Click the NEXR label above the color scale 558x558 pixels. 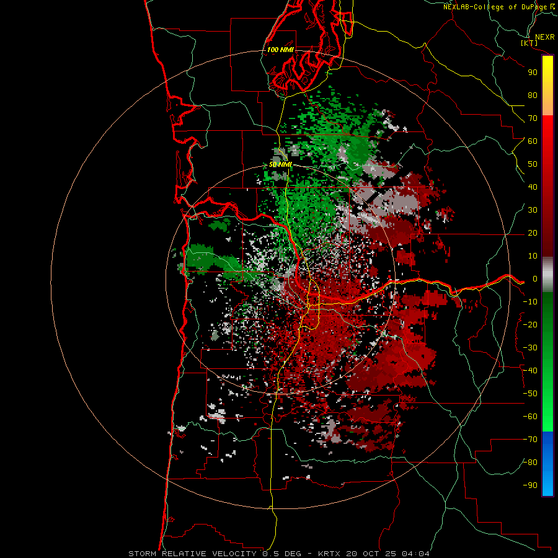pos(544,37)
